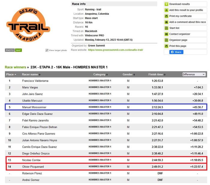The width and height of the screenshot is (210, 185).
Task: Click the Print this page icon
Action: coord(166,46)
